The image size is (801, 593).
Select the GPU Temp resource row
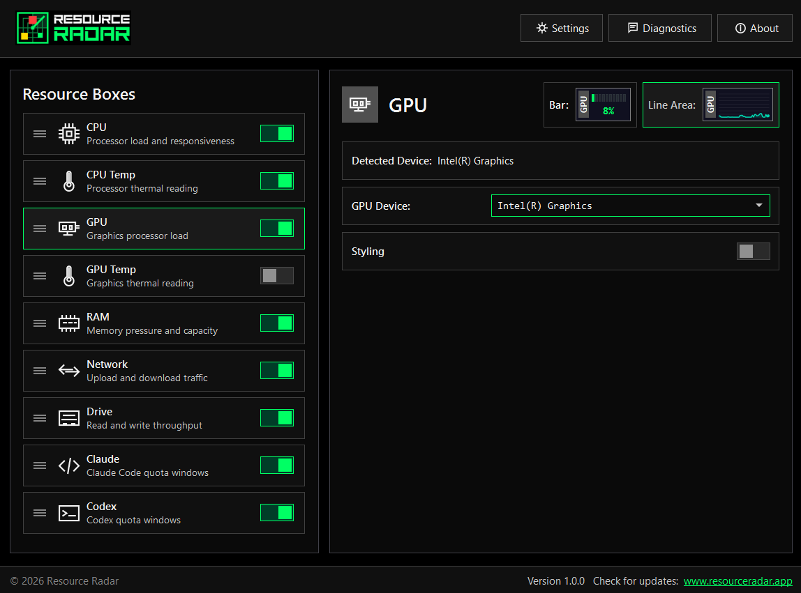click(x=164, y=276)
